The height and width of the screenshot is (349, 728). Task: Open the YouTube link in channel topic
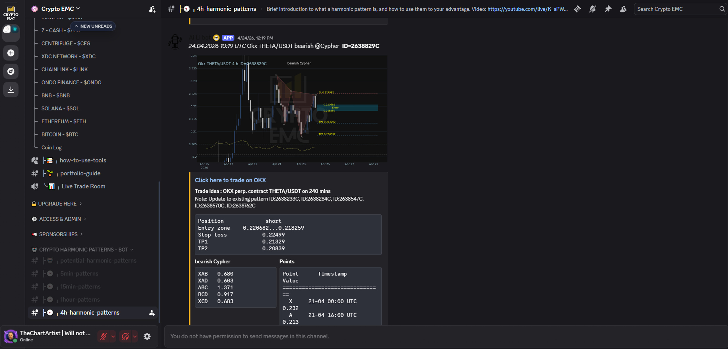pyautogui.click(x=528, y=9)
